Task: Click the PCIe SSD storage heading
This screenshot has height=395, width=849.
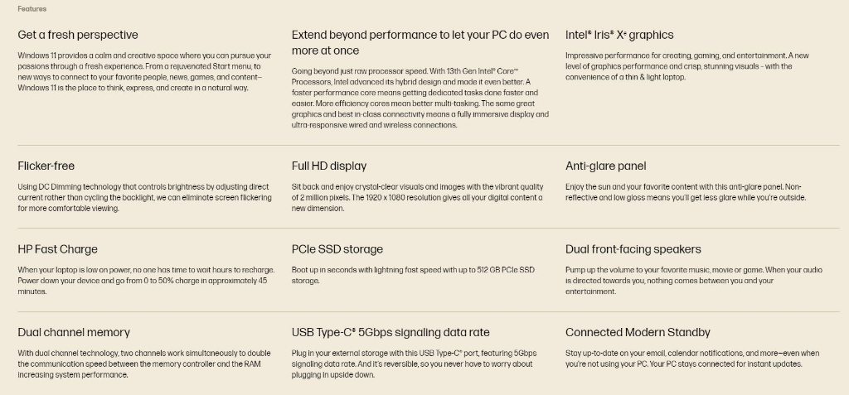Action: (337, 249)
